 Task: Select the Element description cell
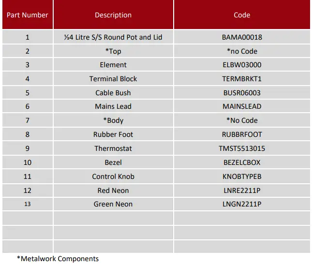tap(113, 65)
